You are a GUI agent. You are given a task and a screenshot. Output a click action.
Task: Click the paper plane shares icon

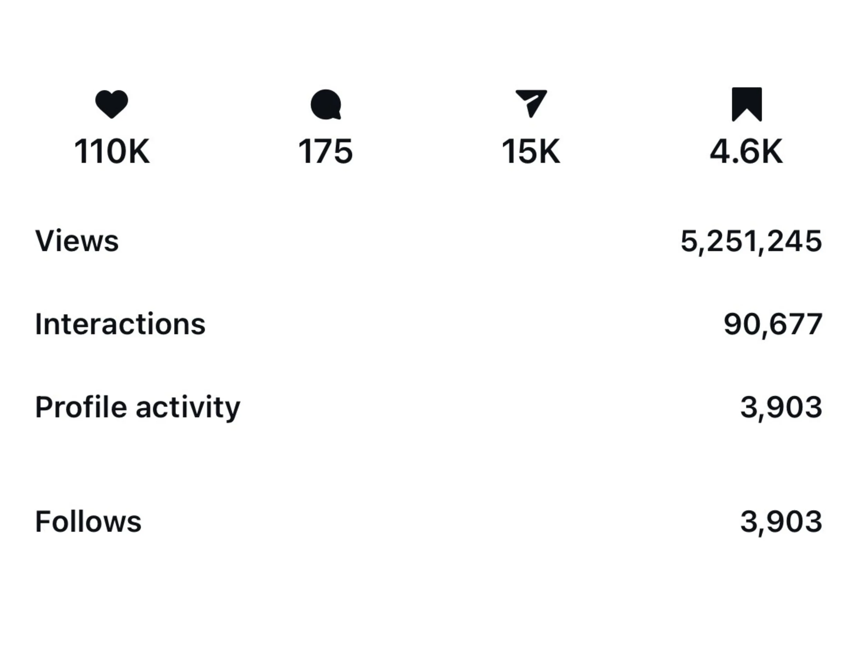[531, 104]
